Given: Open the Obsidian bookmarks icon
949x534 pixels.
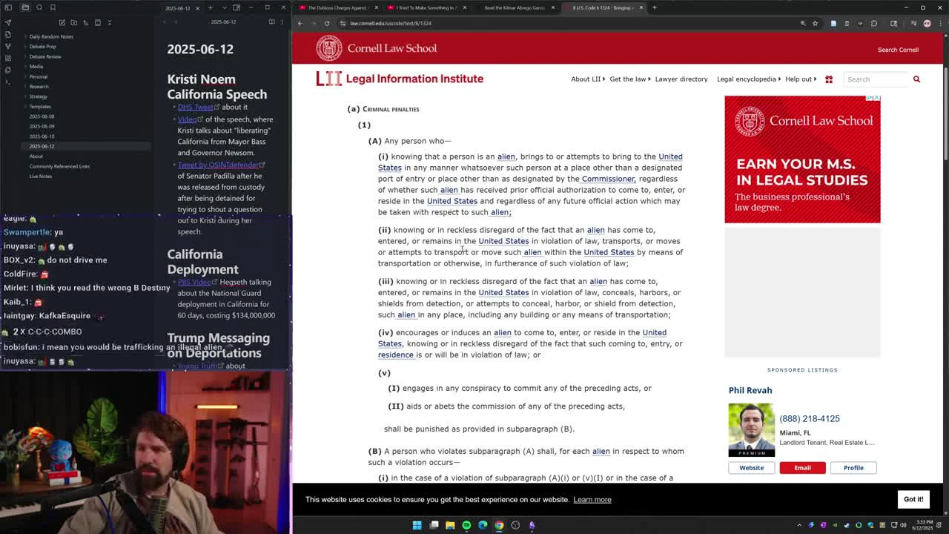Looking at the screenshot, I should coord(53,7).
